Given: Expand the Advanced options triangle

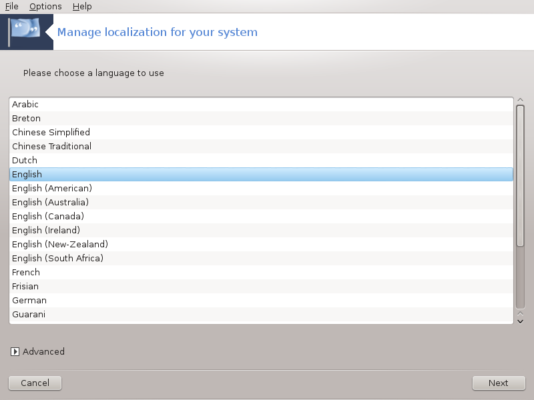Looking at the screenshot, I should tap(15, 352).
